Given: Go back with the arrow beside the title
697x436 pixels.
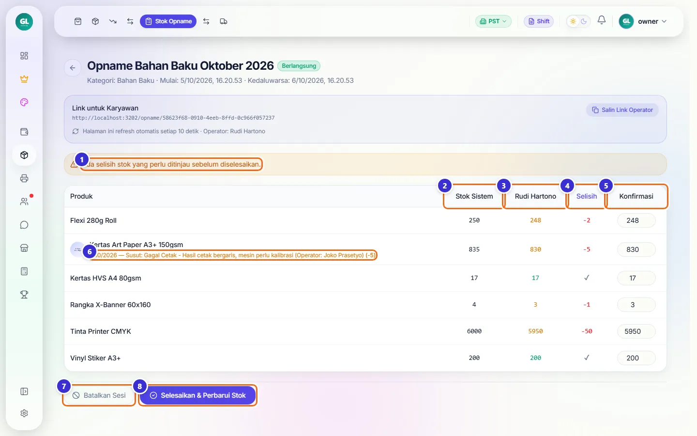Looking at the screenshot, I should tap(73, 68).
